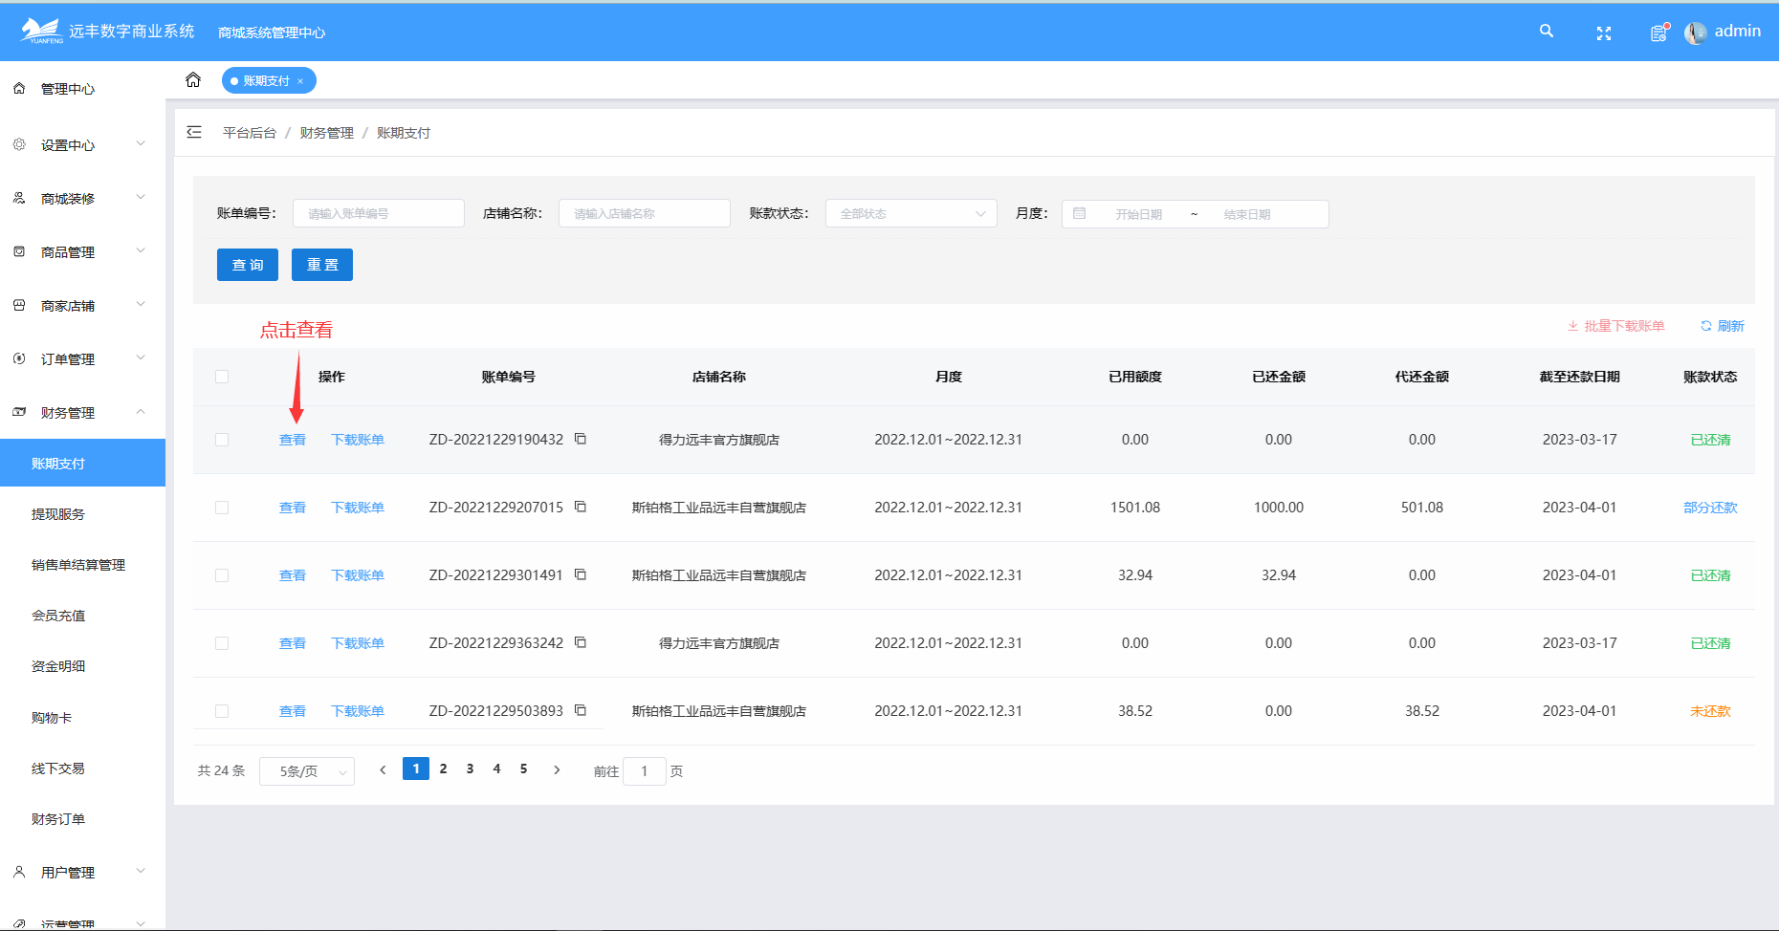View bill ZD-20221229503893 via 查看
This screenshot has width=1779, height=931.
[x=293, y=711]
